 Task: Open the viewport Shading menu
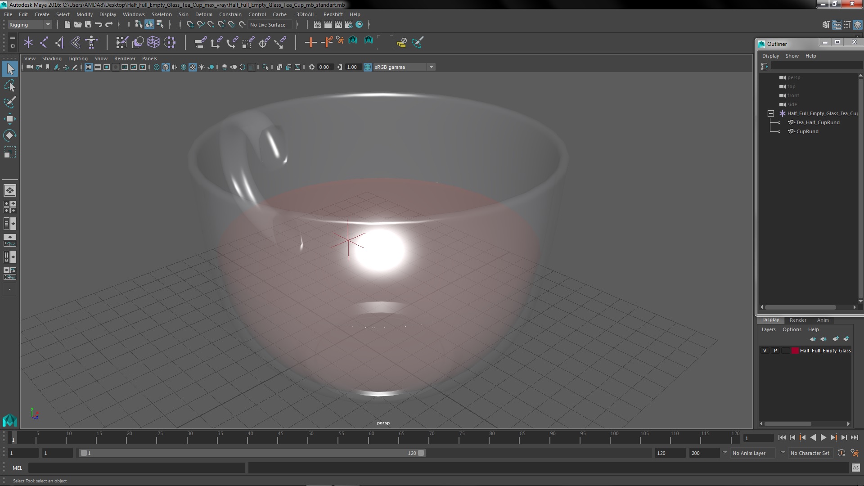pos(52,58)
